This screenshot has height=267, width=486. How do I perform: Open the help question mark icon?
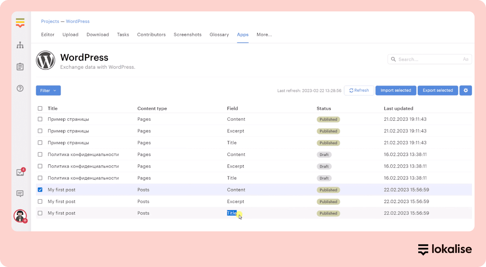(x=20, y=88)
